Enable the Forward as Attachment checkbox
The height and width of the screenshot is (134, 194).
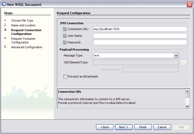click(65, 76)
